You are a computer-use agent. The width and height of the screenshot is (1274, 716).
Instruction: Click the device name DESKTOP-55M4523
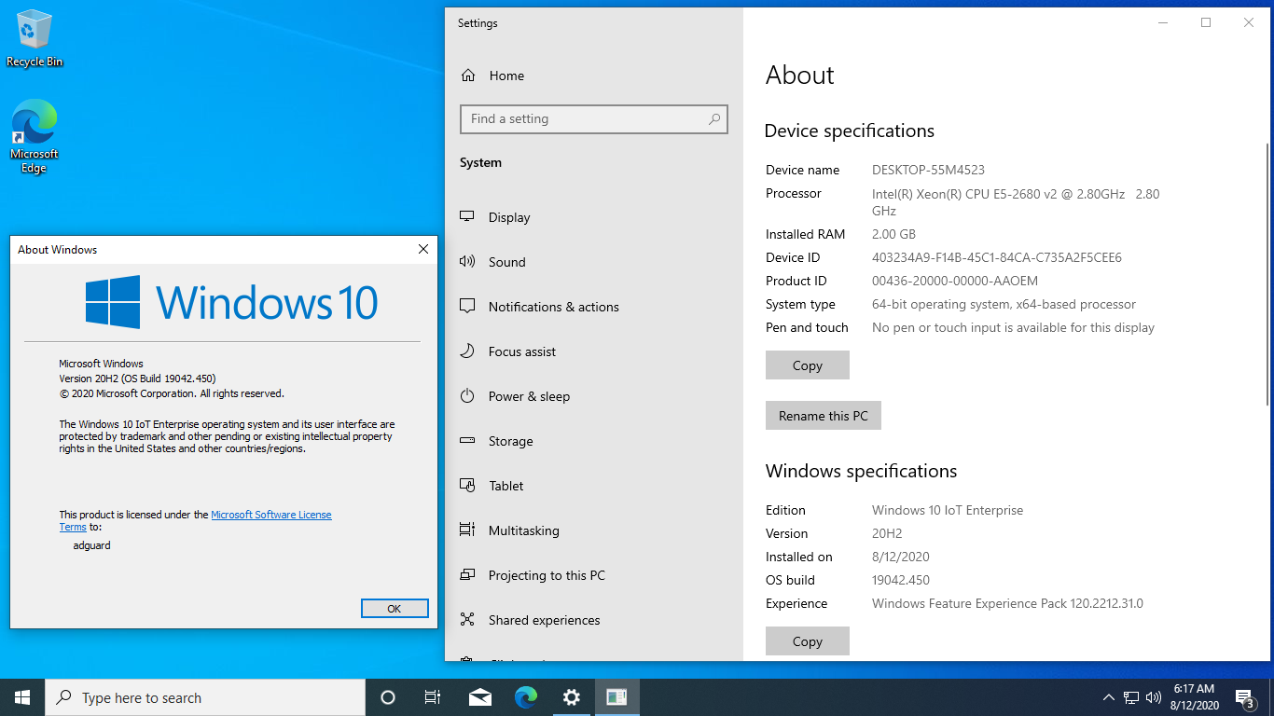click(x=928, y=170)
